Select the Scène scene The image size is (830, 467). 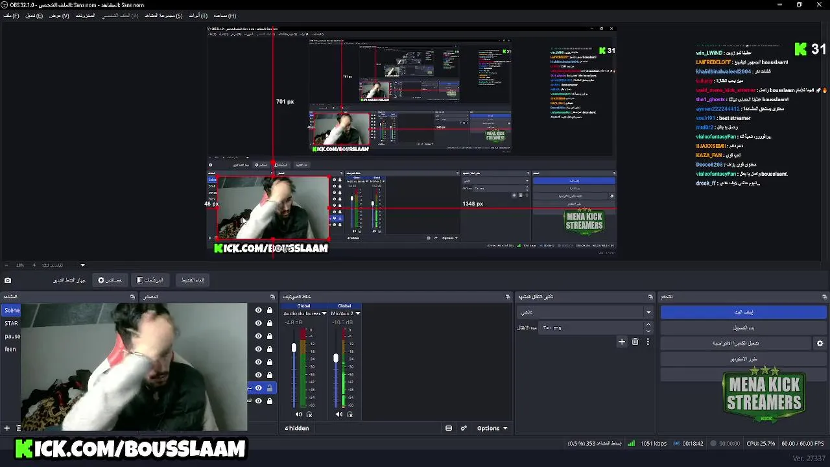12,311
